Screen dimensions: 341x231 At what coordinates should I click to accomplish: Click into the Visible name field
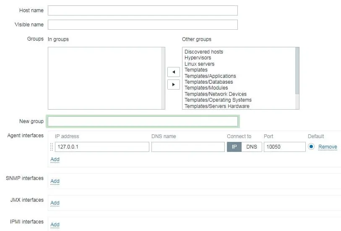coord(143,25)
